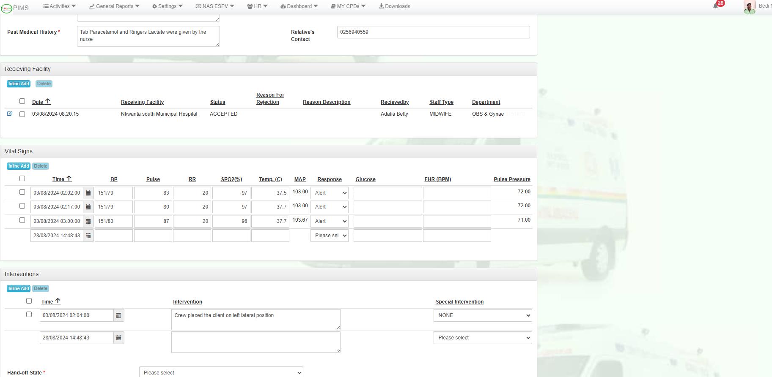772x377 pixels.
Task: Click edit icon for Nkwanta south Municipal Hospital row
Action: 9,114
